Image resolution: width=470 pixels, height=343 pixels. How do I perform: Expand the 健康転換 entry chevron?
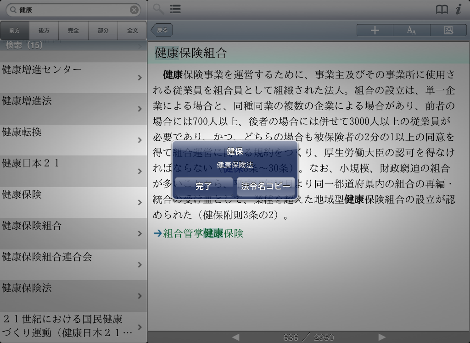[140, 140]
